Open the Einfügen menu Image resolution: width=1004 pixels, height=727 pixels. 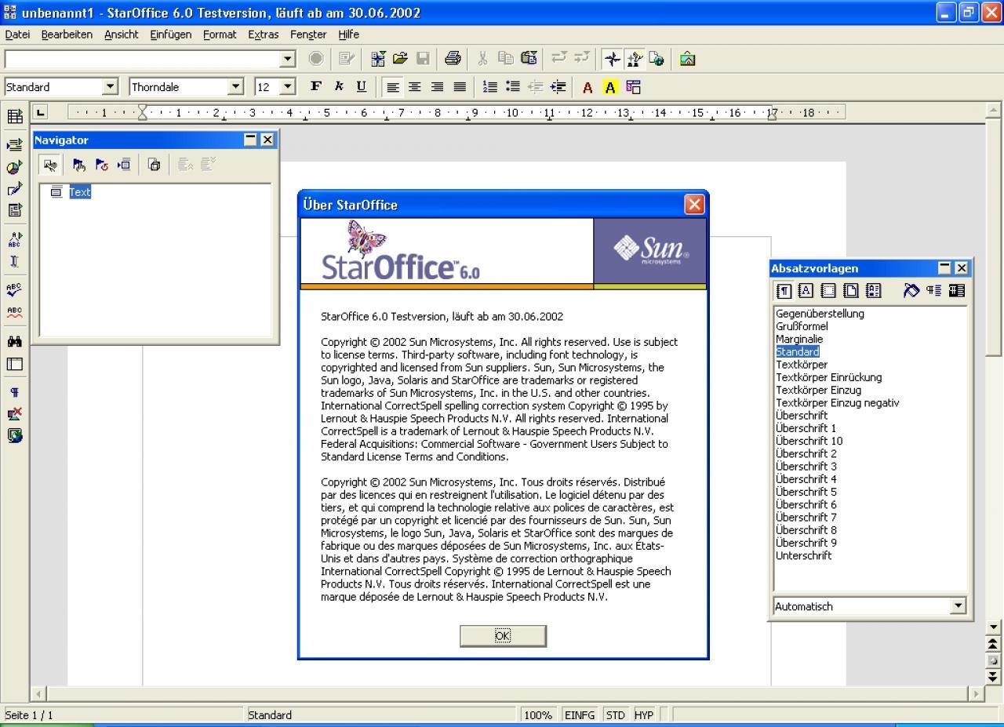tap(171, 35)
